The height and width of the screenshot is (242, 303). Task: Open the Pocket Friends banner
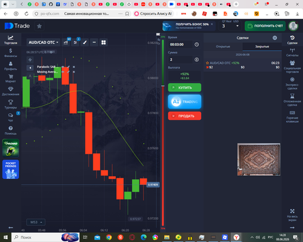(x=10, y=169)
